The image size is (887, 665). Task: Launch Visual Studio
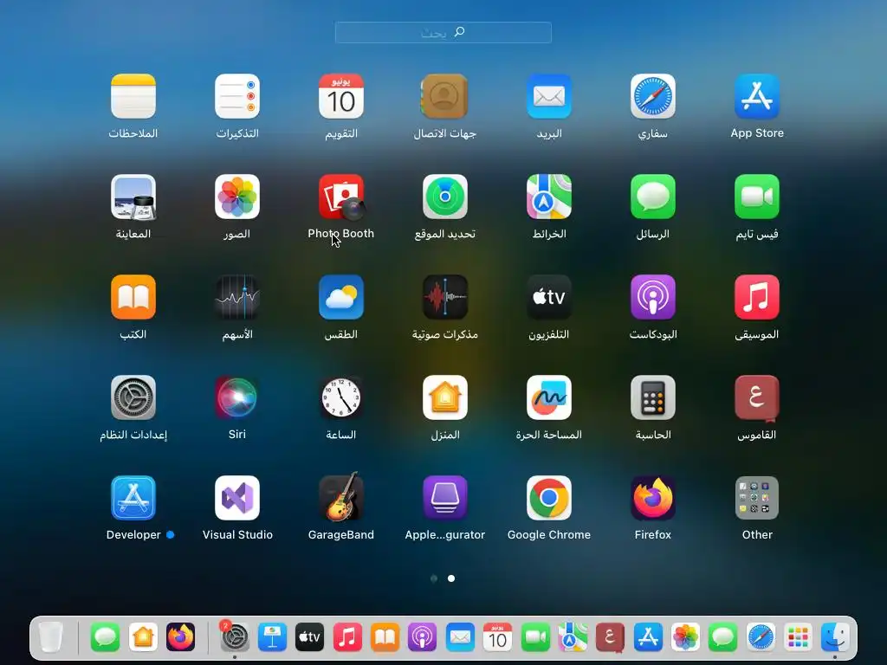click(x=237, y=498)
